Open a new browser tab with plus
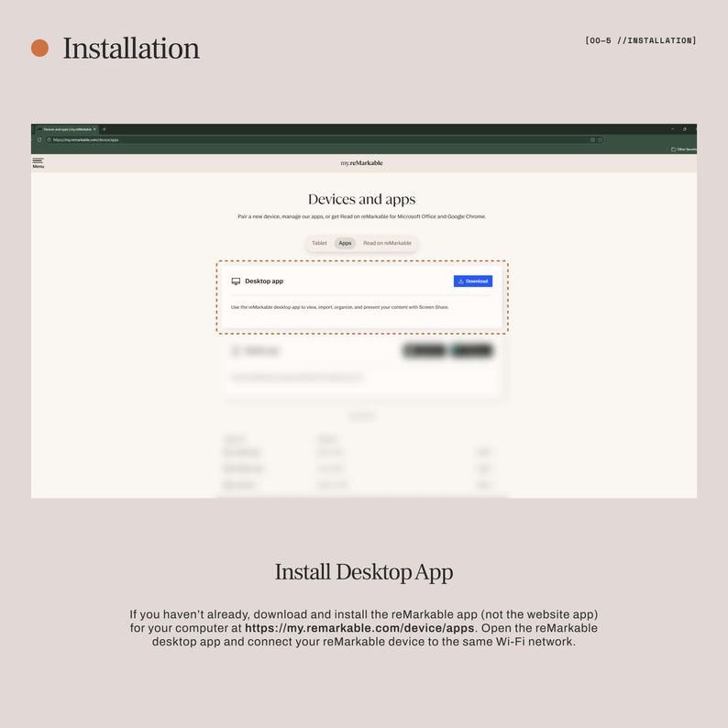 pyautogui.click(x=104, y=129)
